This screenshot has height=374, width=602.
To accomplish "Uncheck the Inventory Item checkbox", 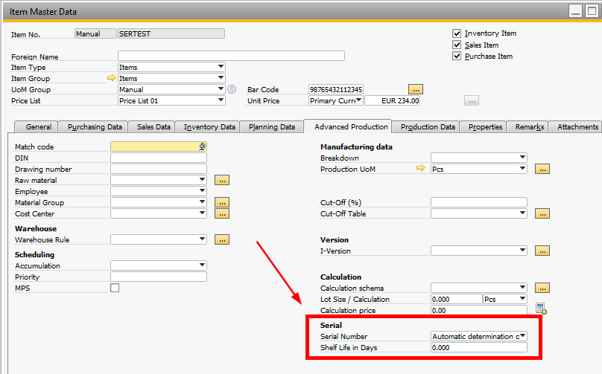I will [457, 33].
